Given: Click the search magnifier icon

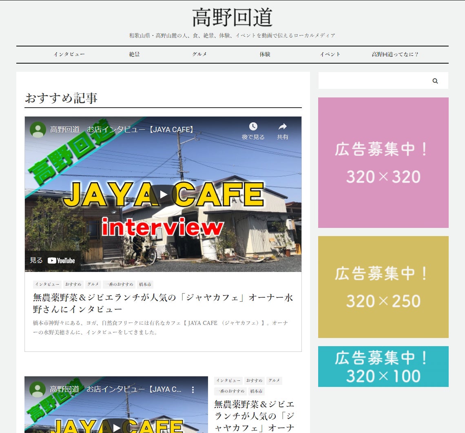Looking at the screenshot, I should point(435,81).
